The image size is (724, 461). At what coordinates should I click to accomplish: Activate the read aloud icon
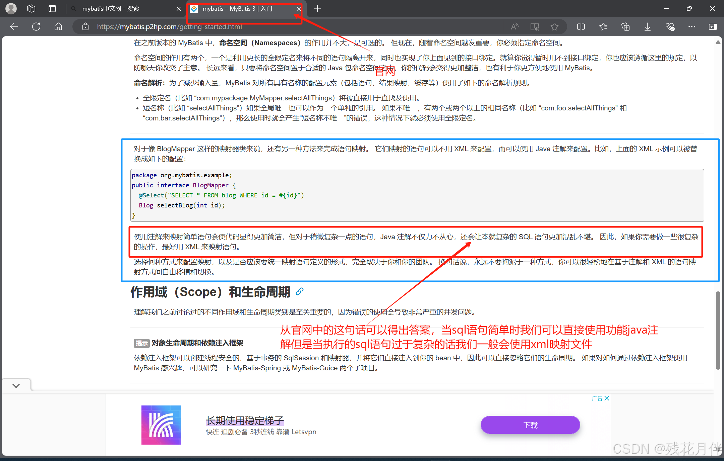(x=515, y=26)
